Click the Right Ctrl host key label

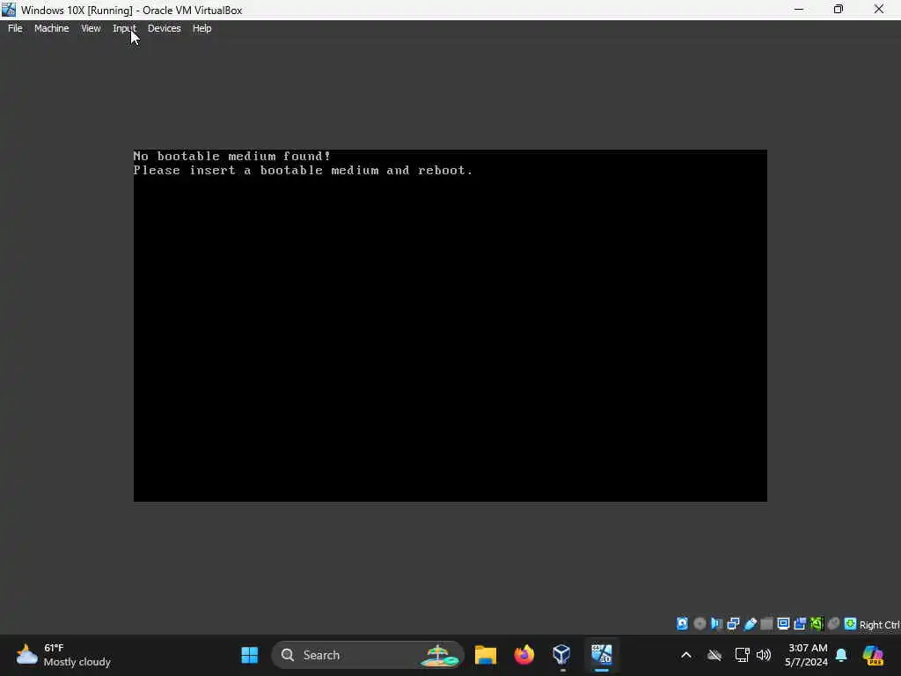click(x=880, y=625)
